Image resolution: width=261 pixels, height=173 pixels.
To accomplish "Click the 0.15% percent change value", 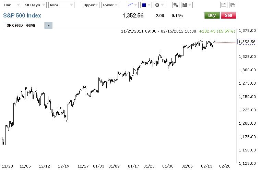I will pyautogui.click(x=177, y=16).
